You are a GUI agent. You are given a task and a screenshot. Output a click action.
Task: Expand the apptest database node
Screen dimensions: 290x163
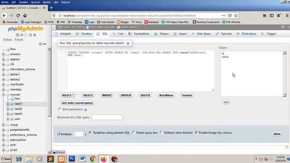click(3, 59)
